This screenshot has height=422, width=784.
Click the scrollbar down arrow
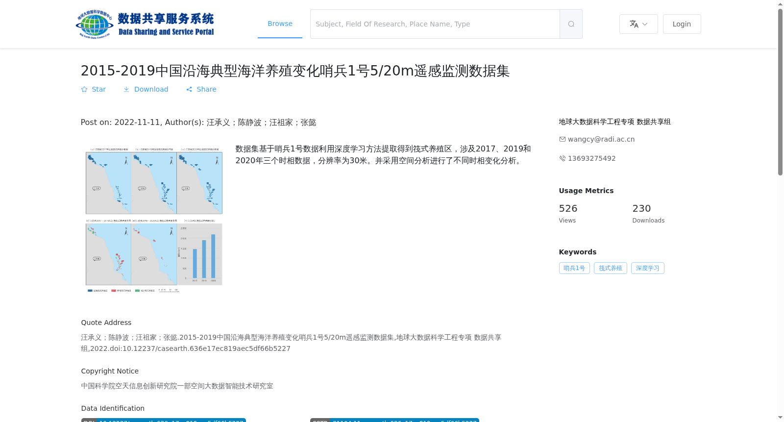(x=781, y=418)
